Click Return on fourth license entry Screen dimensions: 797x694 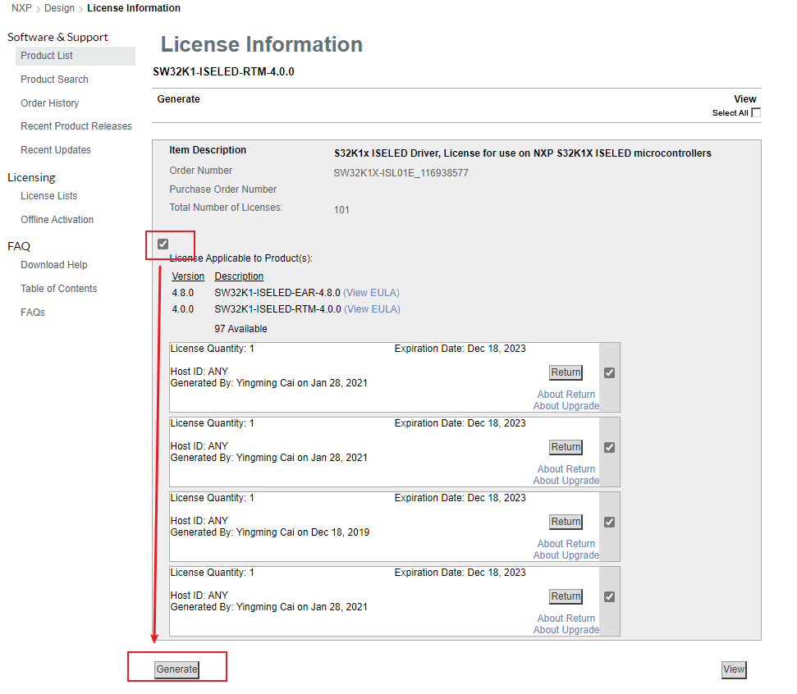[566, 596]
